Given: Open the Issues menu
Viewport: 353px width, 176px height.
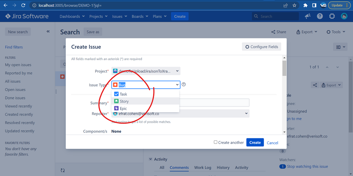Looking at the screenshot, I should pyautogui.click(x=119, y=17).
